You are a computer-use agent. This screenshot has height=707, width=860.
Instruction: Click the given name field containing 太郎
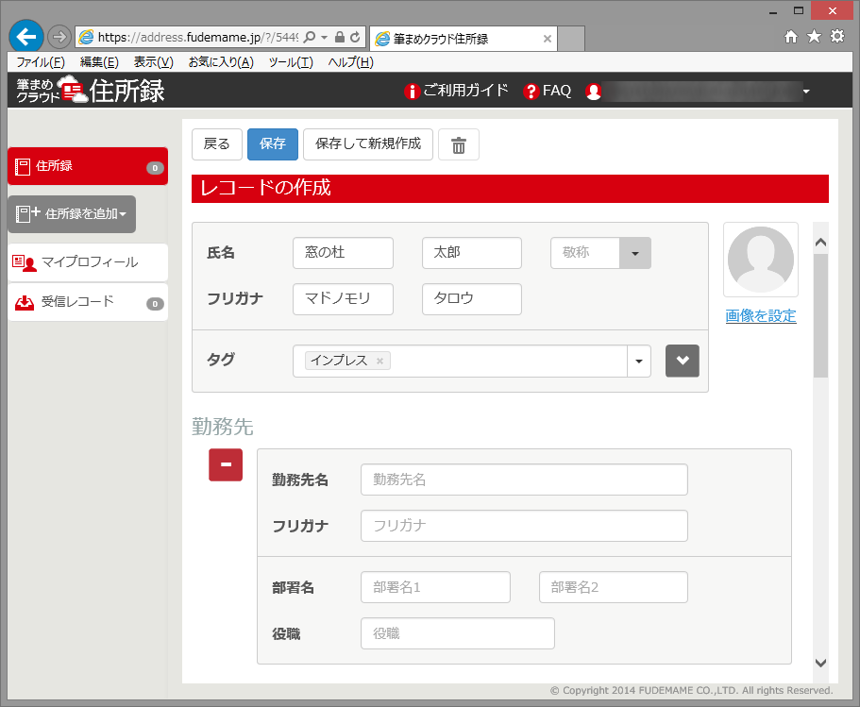coord(472,253)
